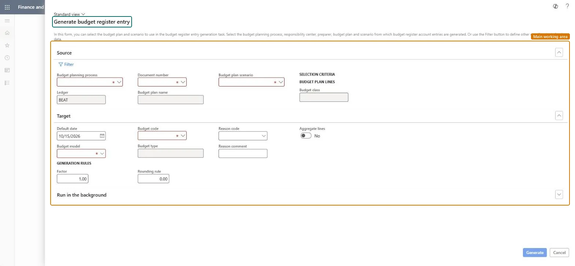This screenshot has width=575, height=266.
Task: Click the SELECTION CRITERIA heading text
Action: 317,74
